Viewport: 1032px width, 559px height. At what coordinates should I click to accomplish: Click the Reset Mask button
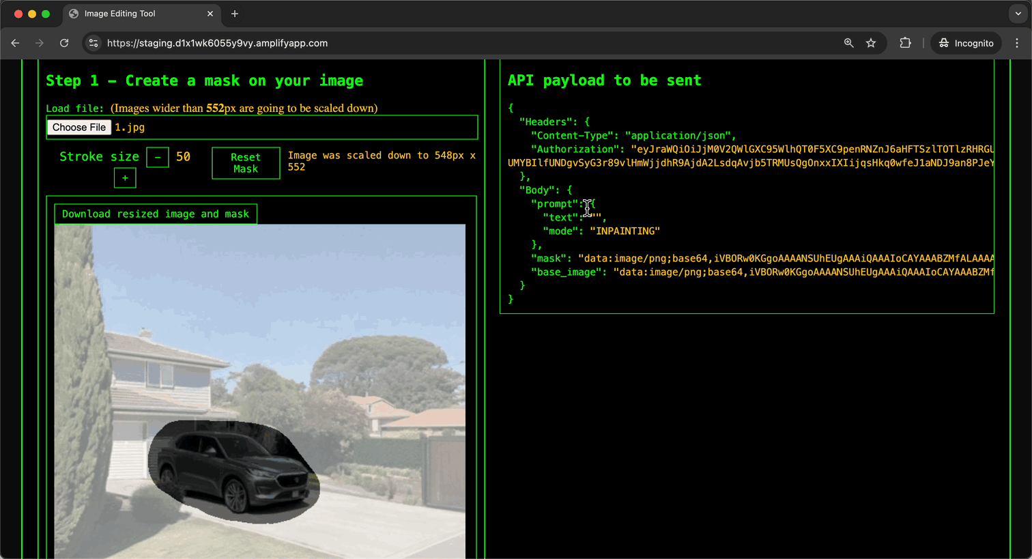point(246,163)
